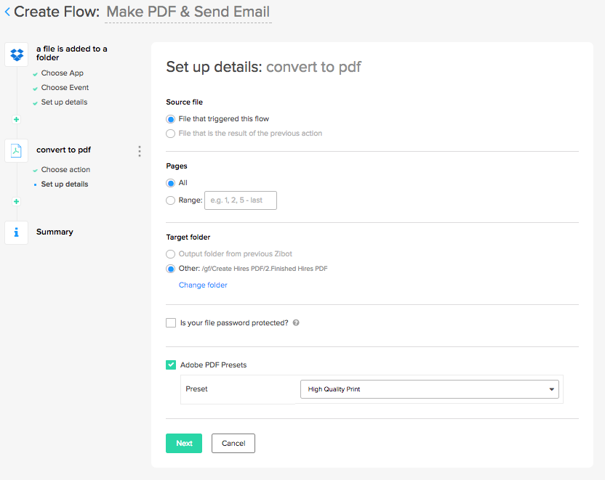
Task: Click the Dropbox trigger step icon
Action: pos(16,54)
